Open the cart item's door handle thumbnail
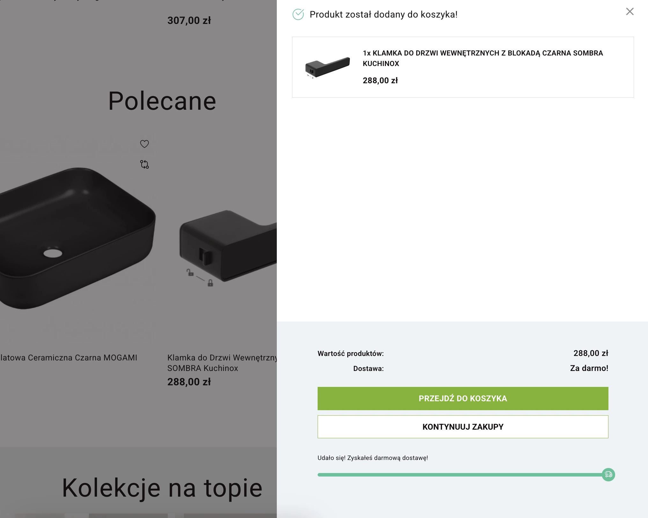 (328, 67)
